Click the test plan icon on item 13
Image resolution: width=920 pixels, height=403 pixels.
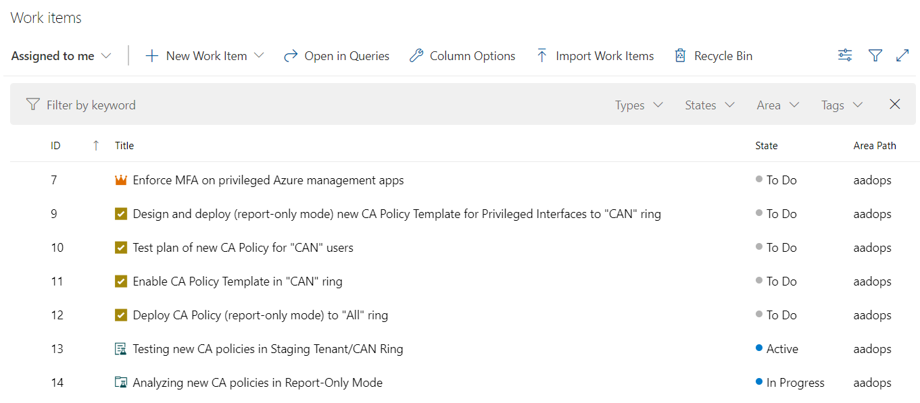coord(121,349)
